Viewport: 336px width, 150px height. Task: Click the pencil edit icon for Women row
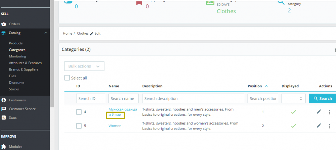point(319,126)
